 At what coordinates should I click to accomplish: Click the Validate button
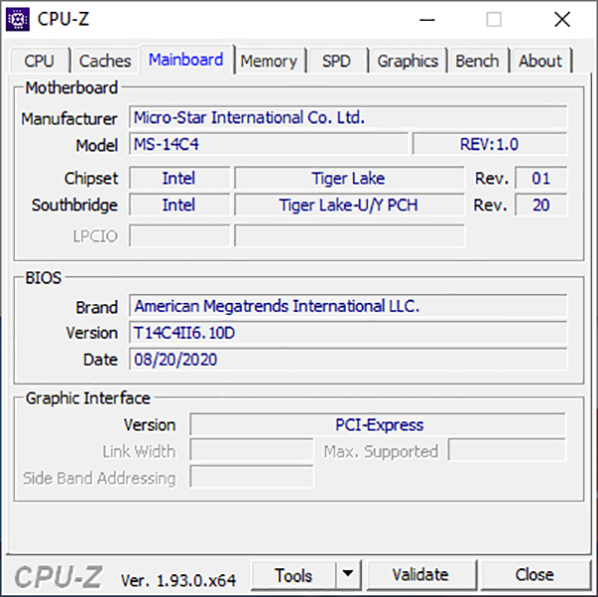pos(421,575)
